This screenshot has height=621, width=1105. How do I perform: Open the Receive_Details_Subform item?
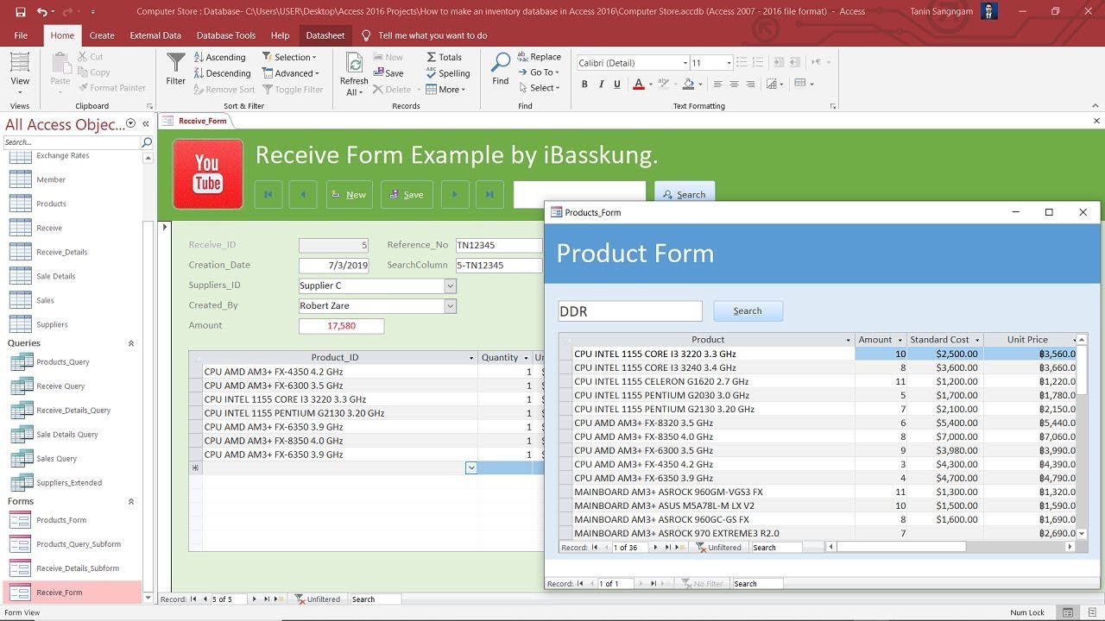coord(78,568)
